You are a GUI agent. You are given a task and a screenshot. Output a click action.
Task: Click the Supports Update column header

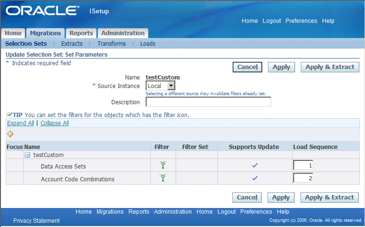pos(254,147)
